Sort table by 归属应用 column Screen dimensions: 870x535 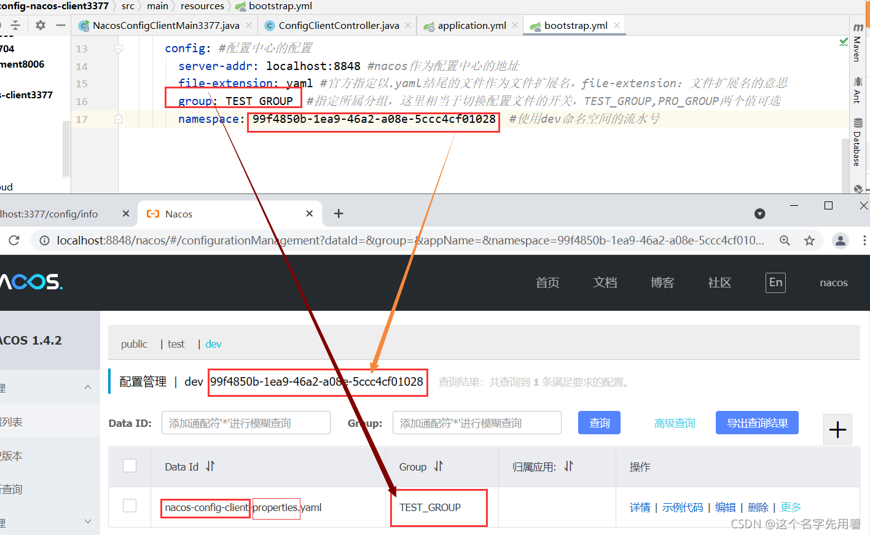click(568, 466)
